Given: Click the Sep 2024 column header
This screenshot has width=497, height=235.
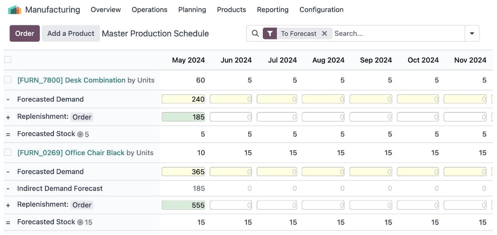Looking at the screenshot, I should coord(376,60).
